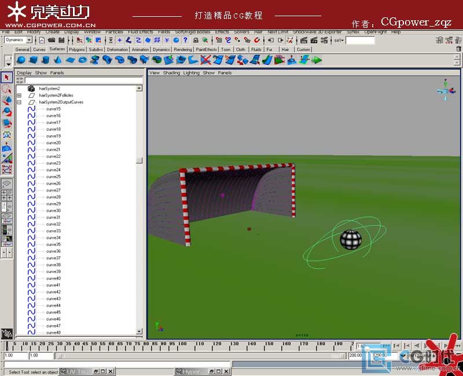The width and height of the screenshot is (463, 376).
Task: Activate the Select tool arrow in toolbox
Action: [x=7, y=78]
